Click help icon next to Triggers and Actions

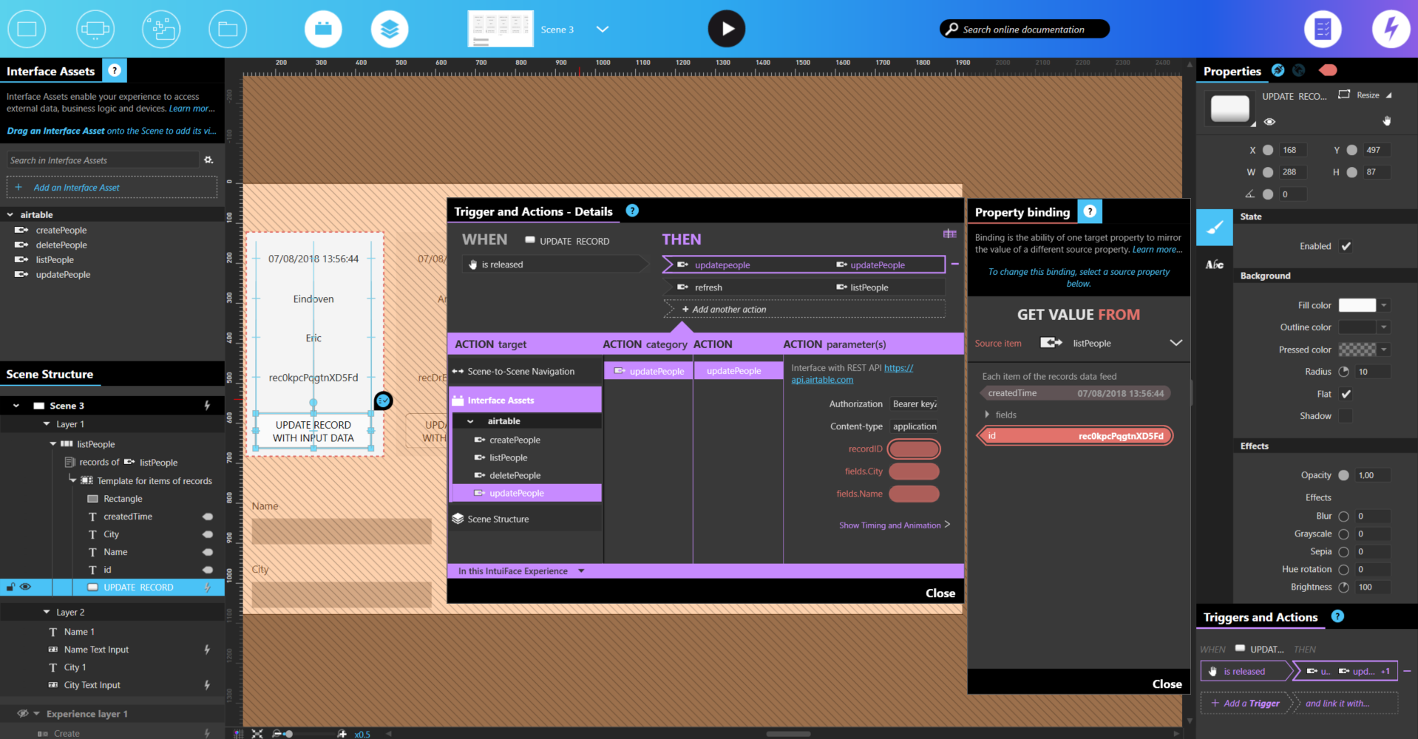point(1337,616)
